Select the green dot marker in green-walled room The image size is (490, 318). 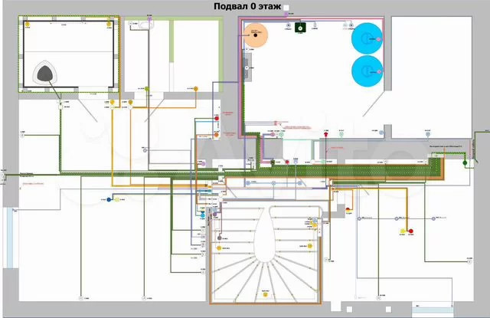(x=147, y=89)
